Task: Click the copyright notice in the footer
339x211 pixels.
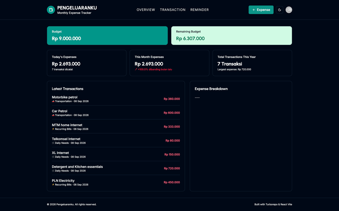Action: 72,204
